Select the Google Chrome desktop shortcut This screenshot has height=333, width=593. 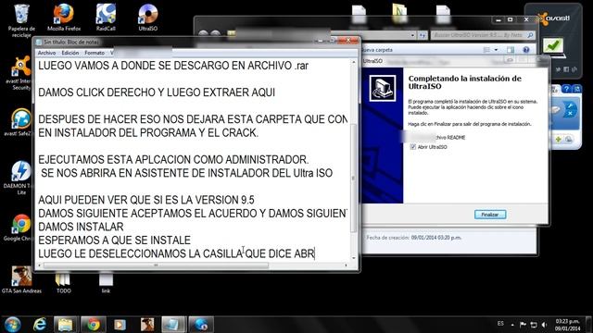point(19,228)
